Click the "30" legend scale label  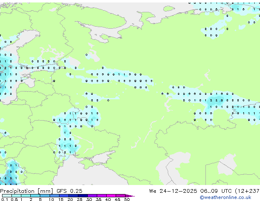(x=89, y=199)
